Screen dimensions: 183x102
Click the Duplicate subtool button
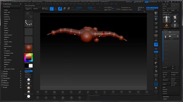166,80
